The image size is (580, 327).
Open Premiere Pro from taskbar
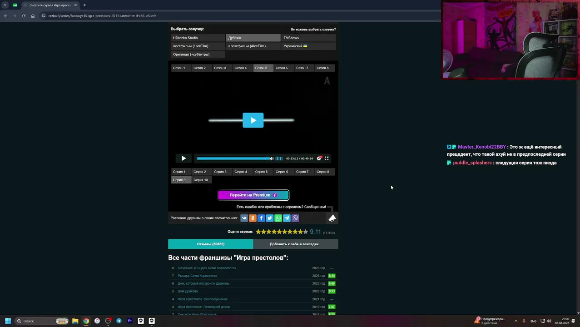pyautogui.click(x=130, y=321)
